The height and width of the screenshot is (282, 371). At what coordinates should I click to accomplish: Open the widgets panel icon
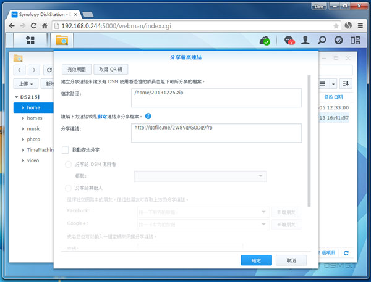[355, 41]
